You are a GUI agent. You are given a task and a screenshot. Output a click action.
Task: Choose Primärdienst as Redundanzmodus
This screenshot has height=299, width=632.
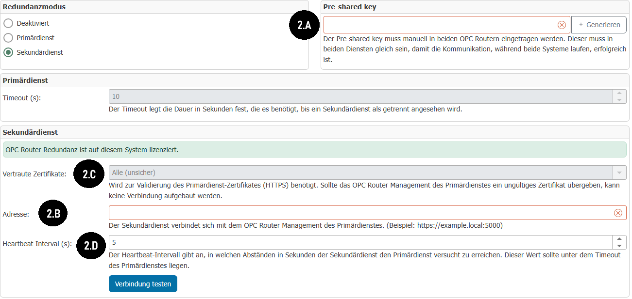point(8,38)
